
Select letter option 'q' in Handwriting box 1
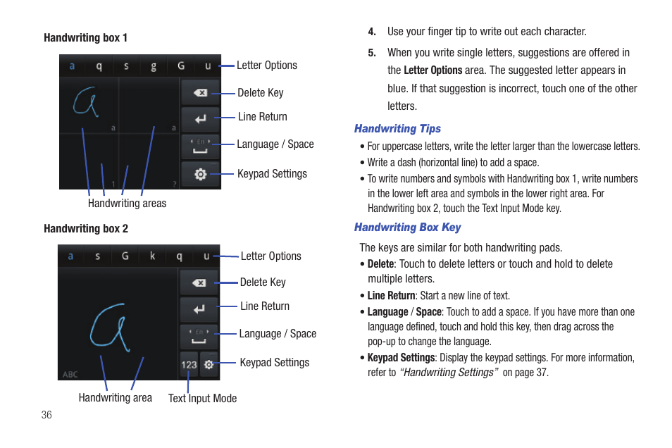[x=99, y=66]
